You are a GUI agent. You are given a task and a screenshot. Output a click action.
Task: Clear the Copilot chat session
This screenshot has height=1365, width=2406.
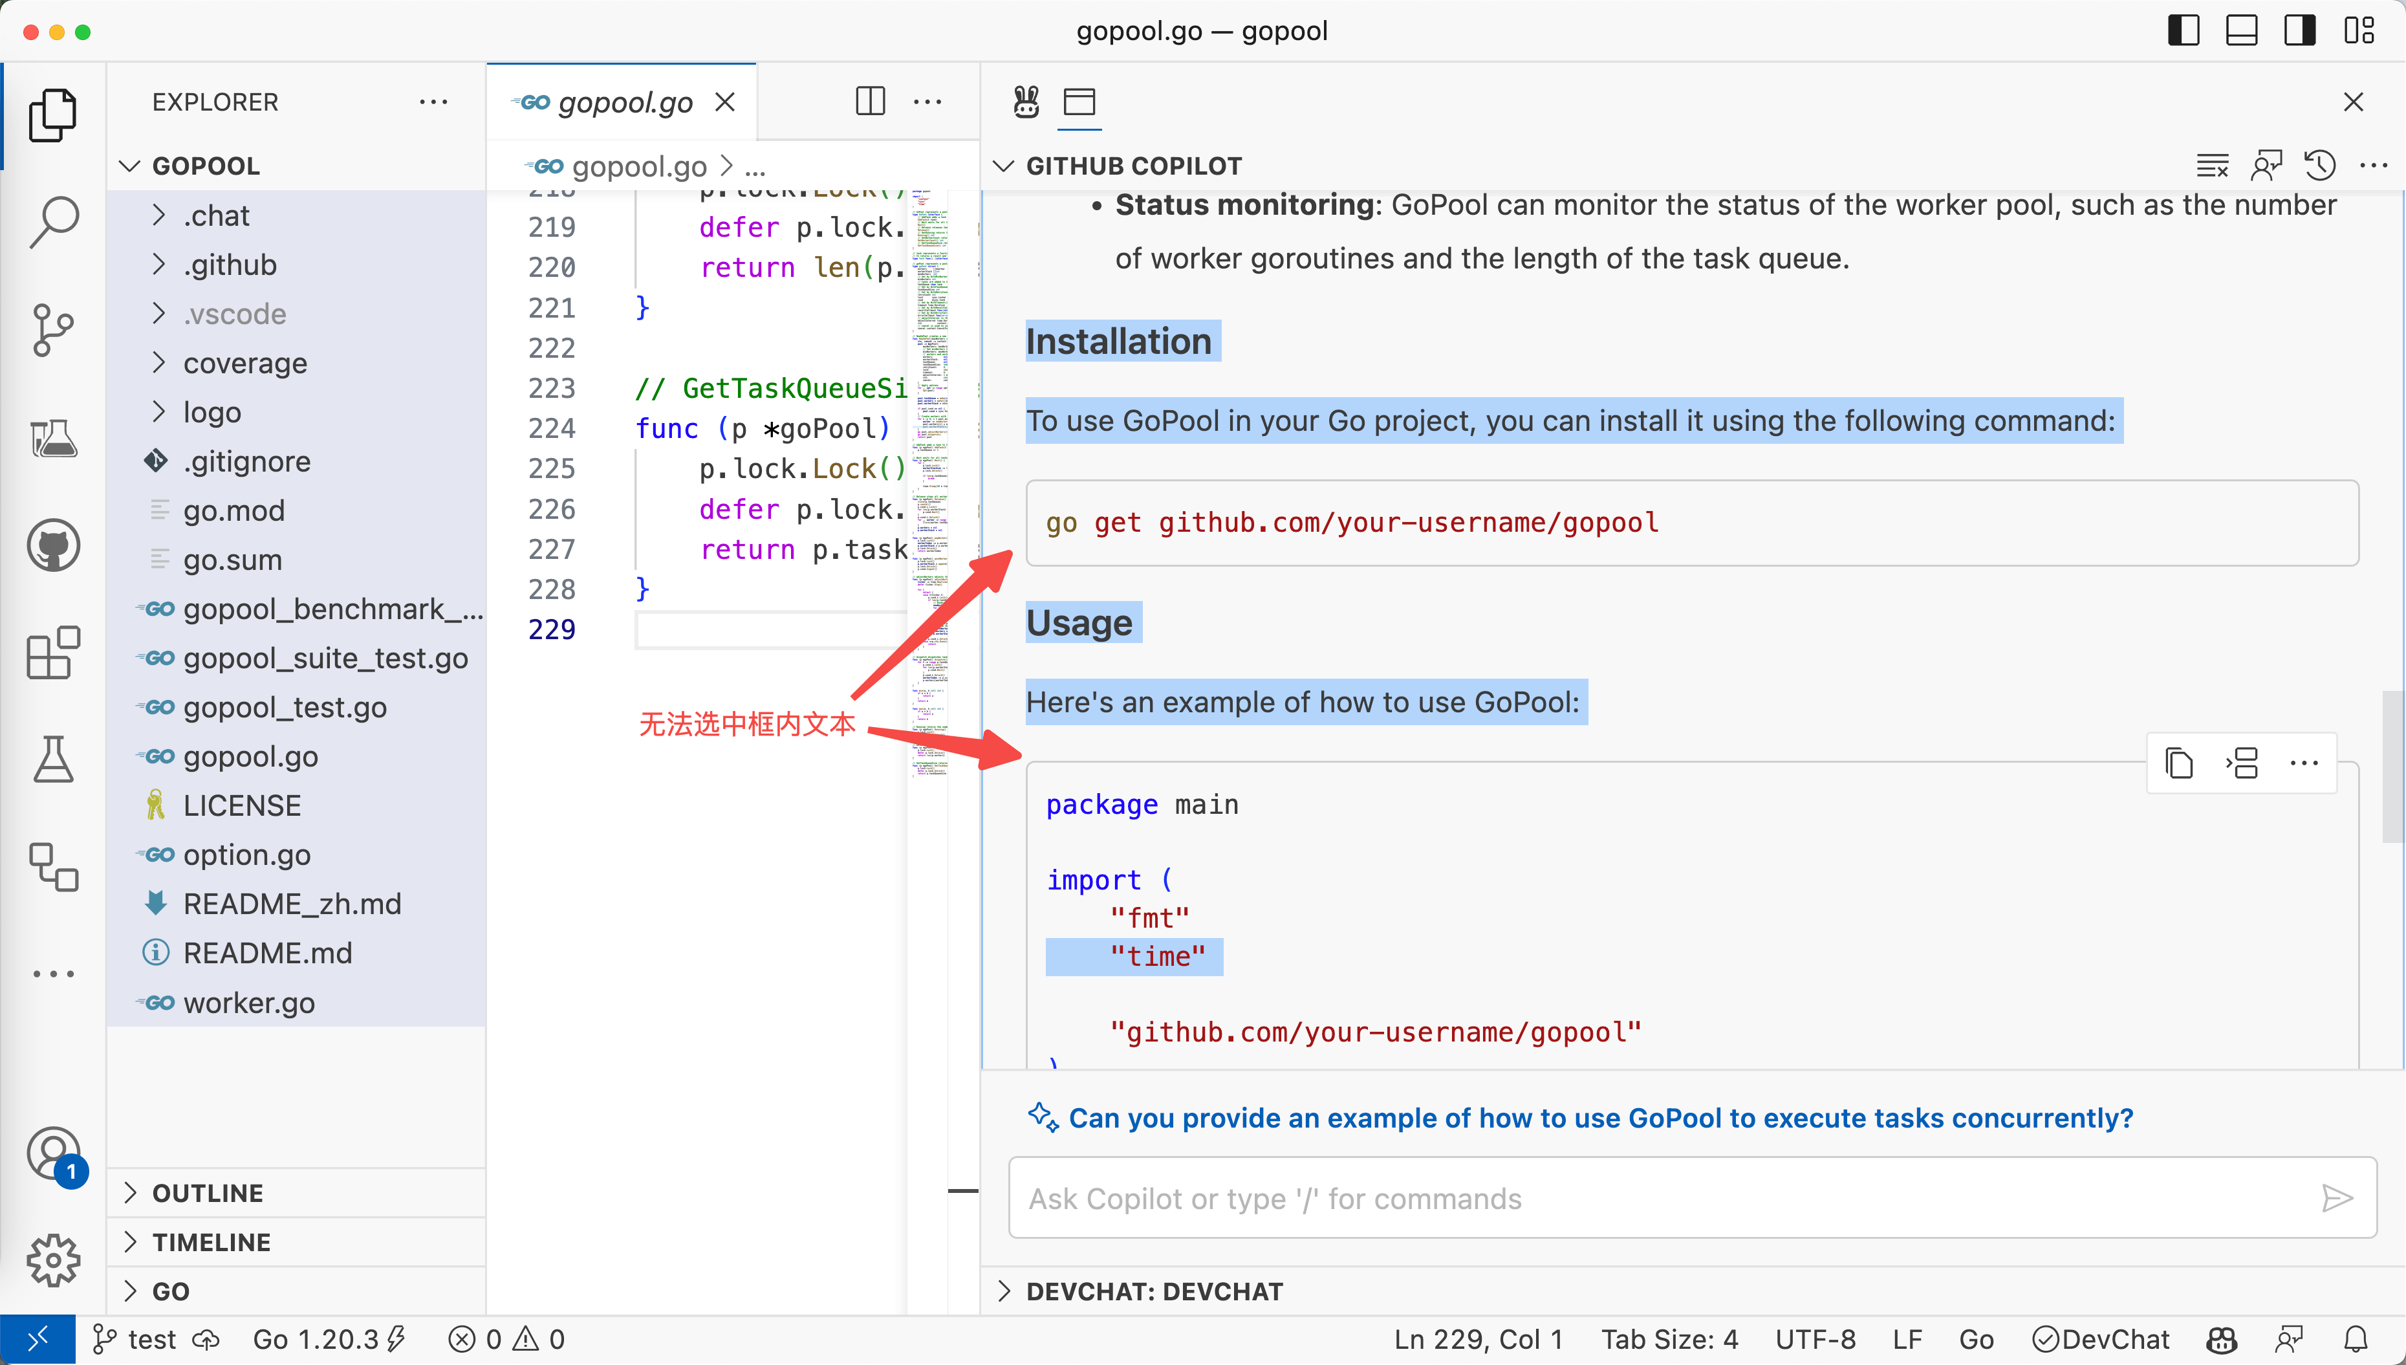pyautogui.click(x=2212, y=166)
